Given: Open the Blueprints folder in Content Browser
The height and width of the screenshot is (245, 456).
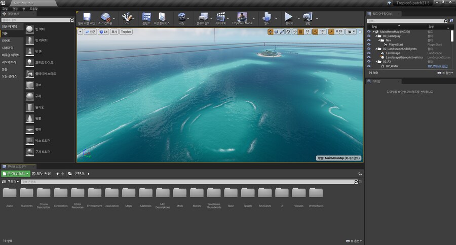Looking at the screenshot, I should (26, 197).
